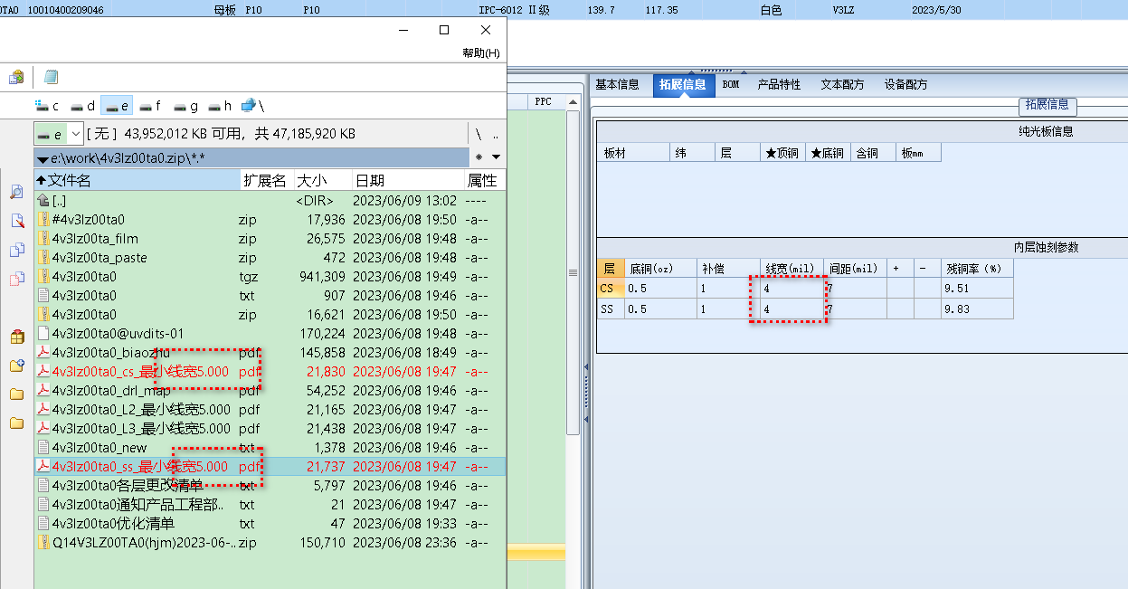Image resolution: width=1128 pixels, height=589 pixels.
Task: Switch to 设备配方 tab
Action: [x=905, y=84]
